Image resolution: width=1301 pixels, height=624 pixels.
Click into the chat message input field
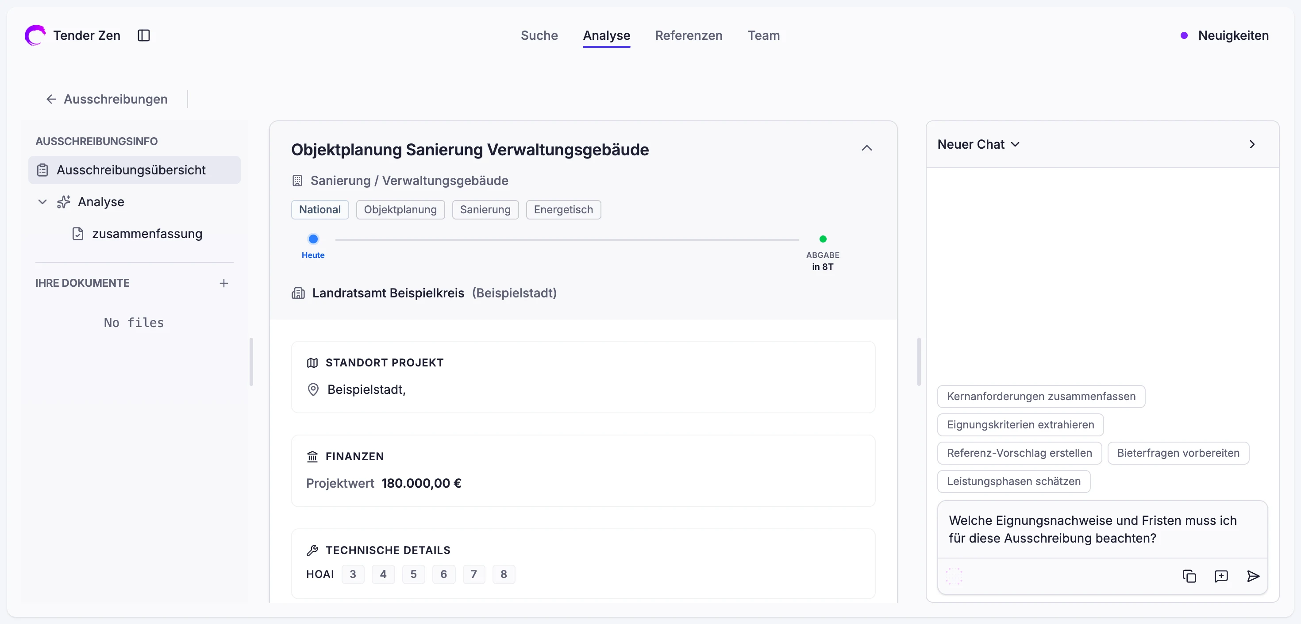click(x=1102, y=530)
